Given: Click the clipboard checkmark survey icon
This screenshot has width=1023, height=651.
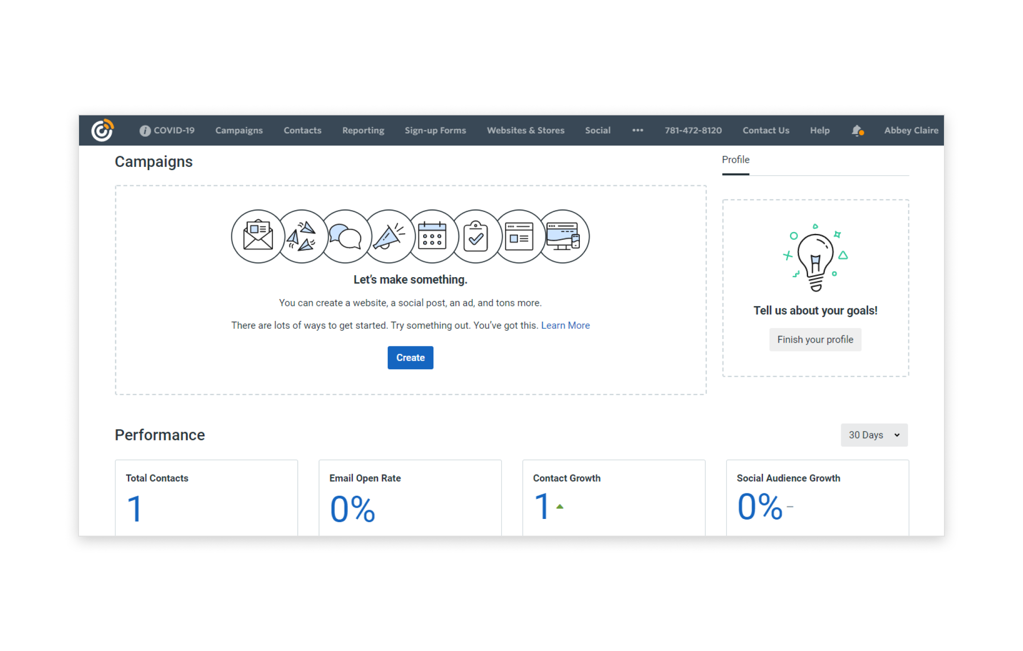Looking at the screenshot, I should coord(476,236).
